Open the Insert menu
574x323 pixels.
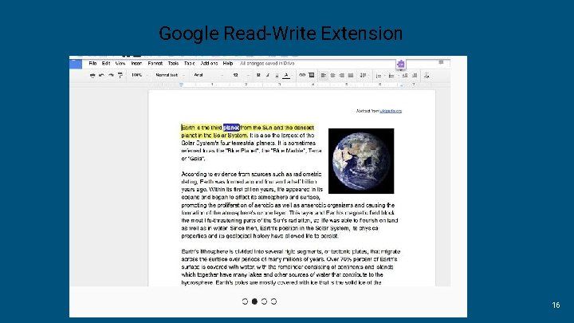[136, 63]
